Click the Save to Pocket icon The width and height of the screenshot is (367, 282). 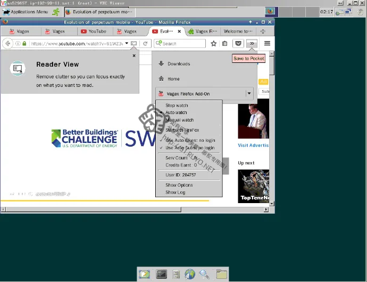pyautogui.click(x=238, y=43)
